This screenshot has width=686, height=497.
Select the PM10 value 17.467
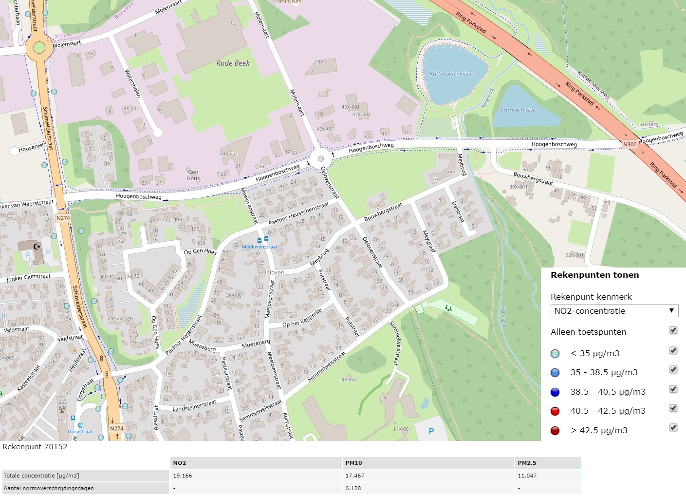click(x=355, y=476)
